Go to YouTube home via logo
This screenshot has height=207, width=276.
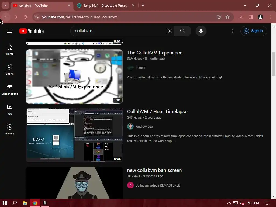pyautogui.click(x=32, y=31)
